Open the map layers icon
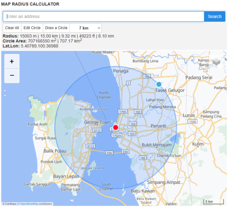The width and height of the screenshot is (230, 209). [x=216, y=61]
